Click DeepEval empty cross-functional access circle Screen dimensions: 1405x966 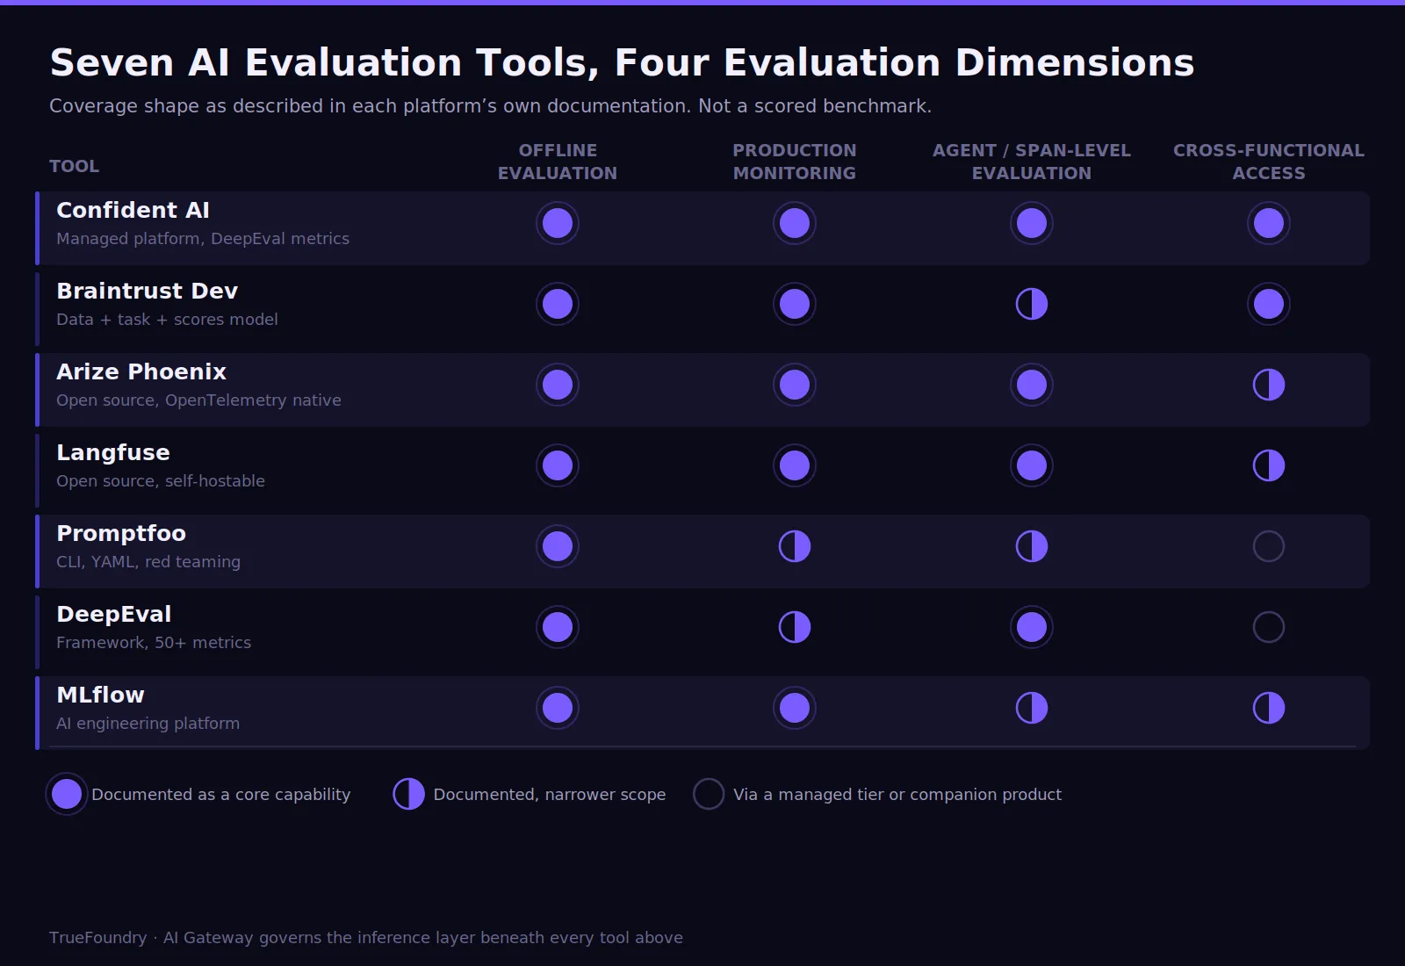tap(1269, 627)
